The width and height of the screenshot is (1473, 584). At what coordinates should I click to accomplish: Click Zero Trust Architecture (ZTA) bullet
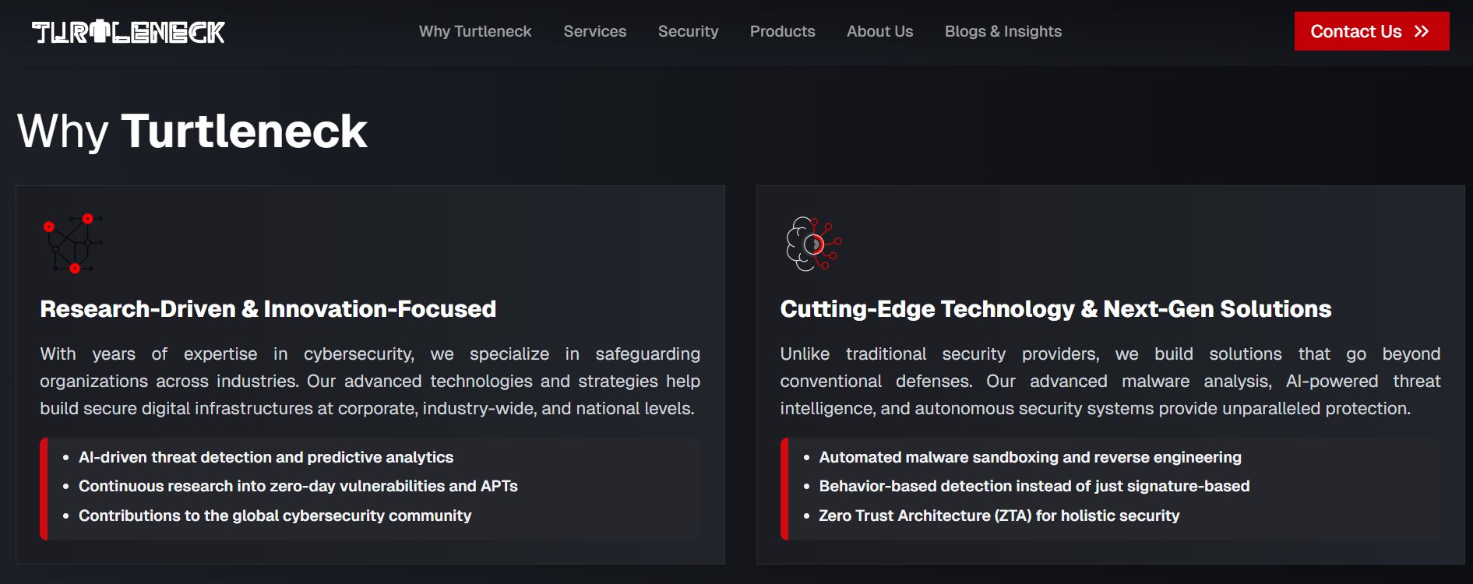click(999, 515)
